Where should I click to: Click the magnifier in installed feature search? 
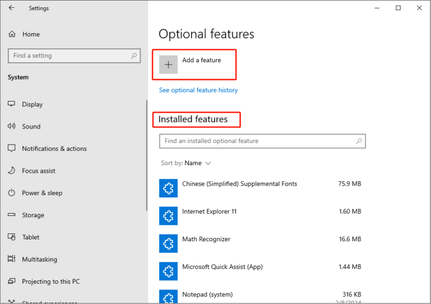(359, 141)
